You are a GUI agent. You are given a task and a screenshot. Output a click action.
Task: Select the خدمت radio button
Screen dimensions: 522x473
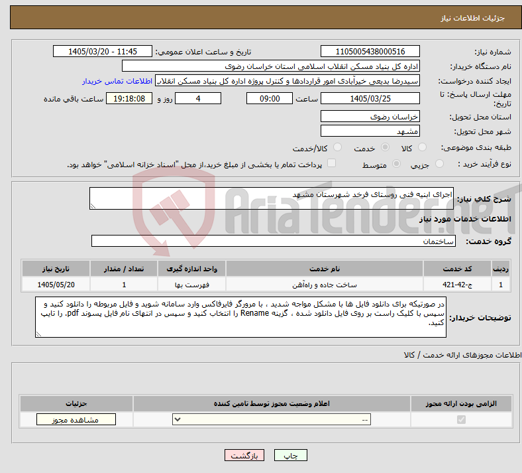pos(385,147)
